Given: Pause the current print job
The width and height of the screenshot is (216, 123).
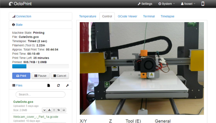Looking at the screenshot, I should pos(40,76).
